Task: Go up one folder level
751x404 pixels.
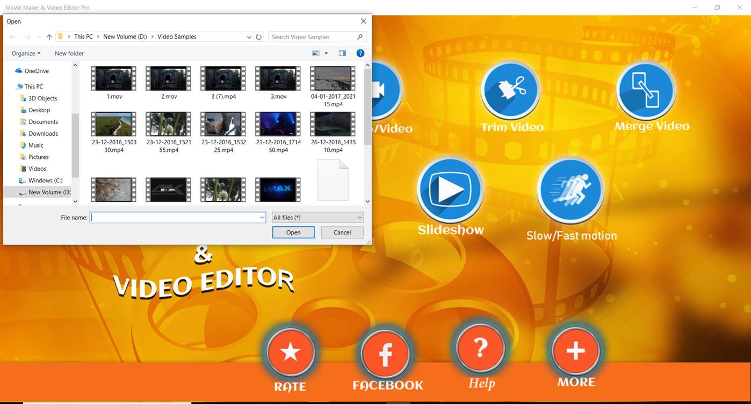Action: pos(49,37)
